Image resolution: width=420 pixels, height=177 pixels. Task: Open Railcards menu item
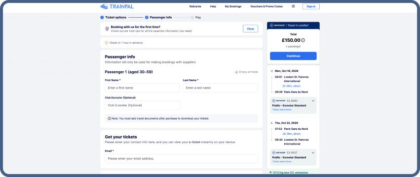click(195, 6)
